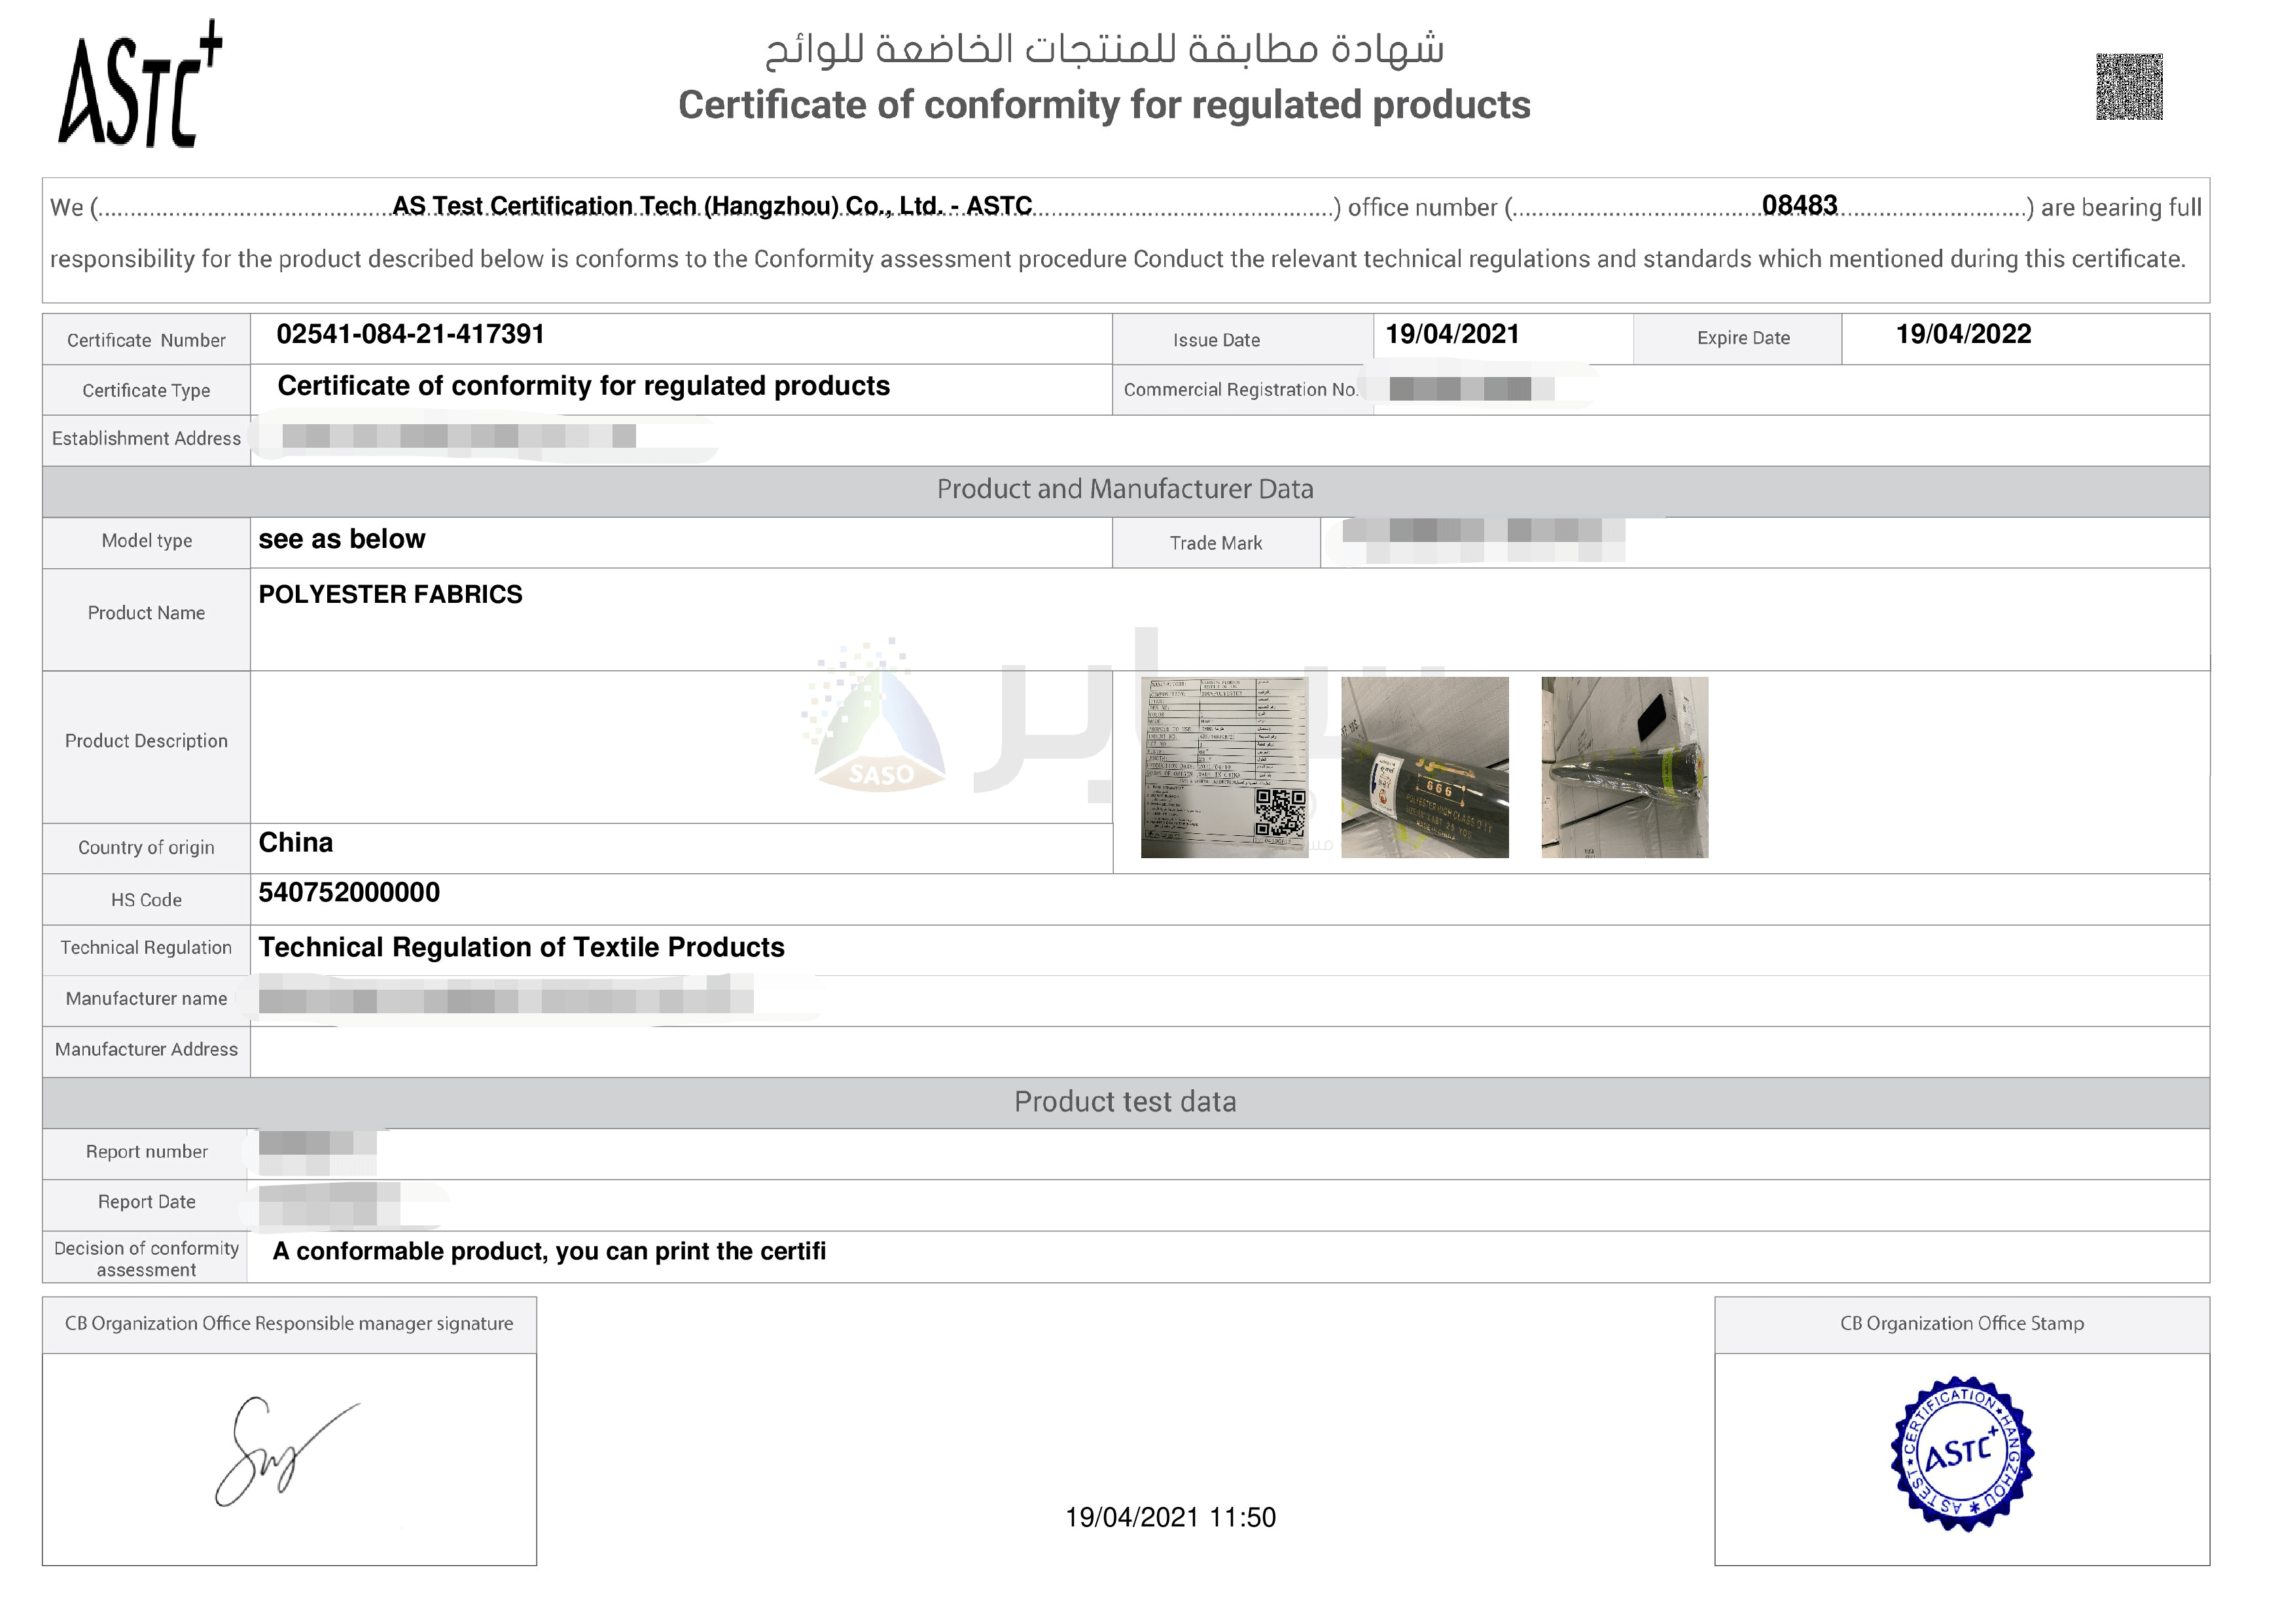Click the 'Product test data' section header

tap(1124, 1102)
